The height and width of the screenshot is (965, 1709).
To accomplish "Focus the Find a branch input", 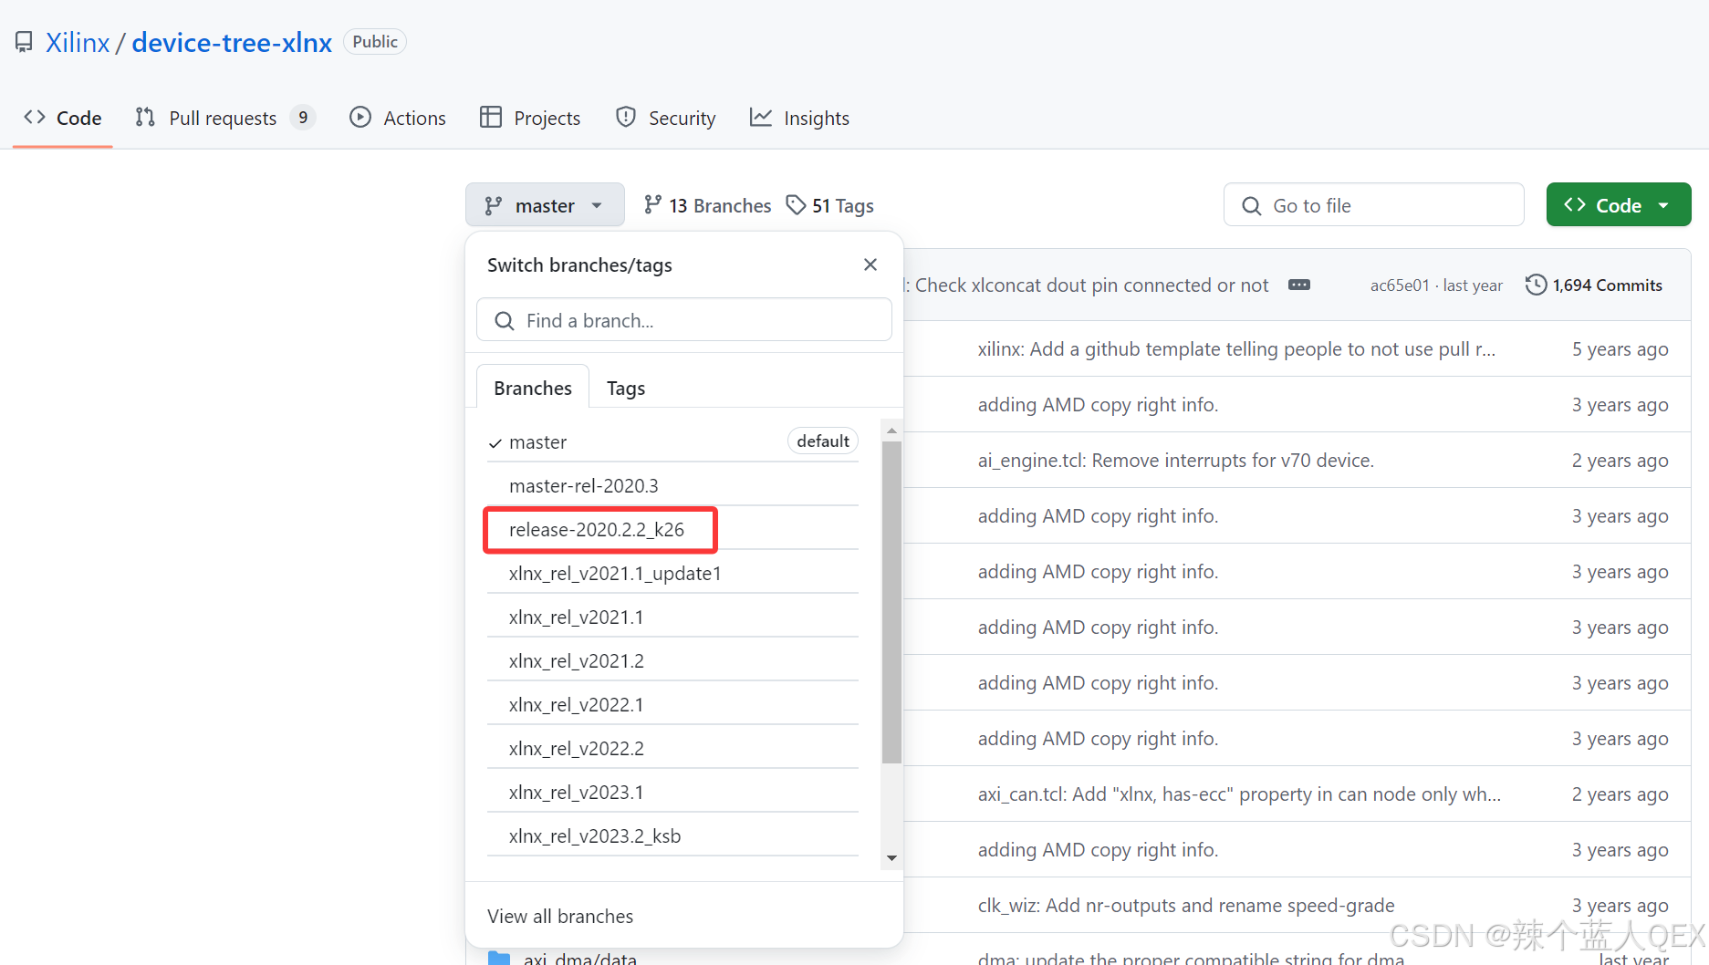I will click(684, 320).
